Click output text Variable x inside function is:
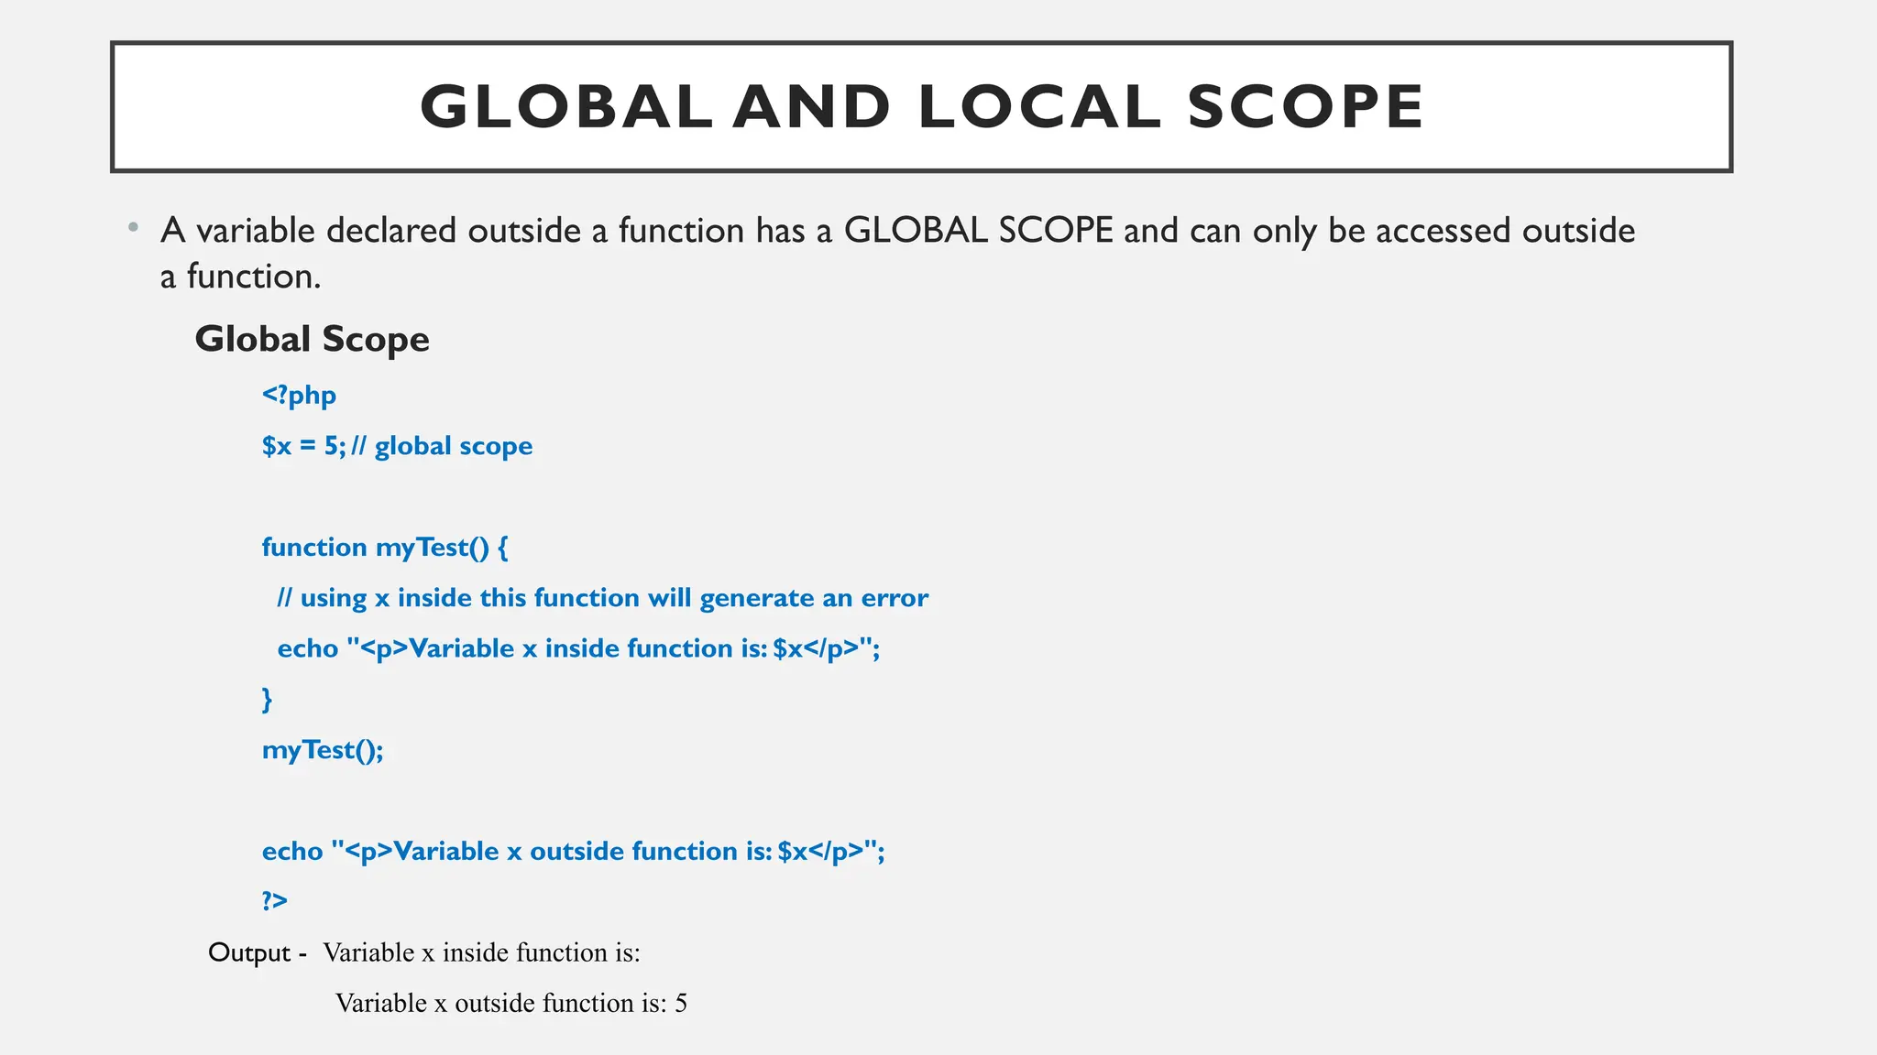The height and width of the screenshot is (1055, 1877). 481,953
